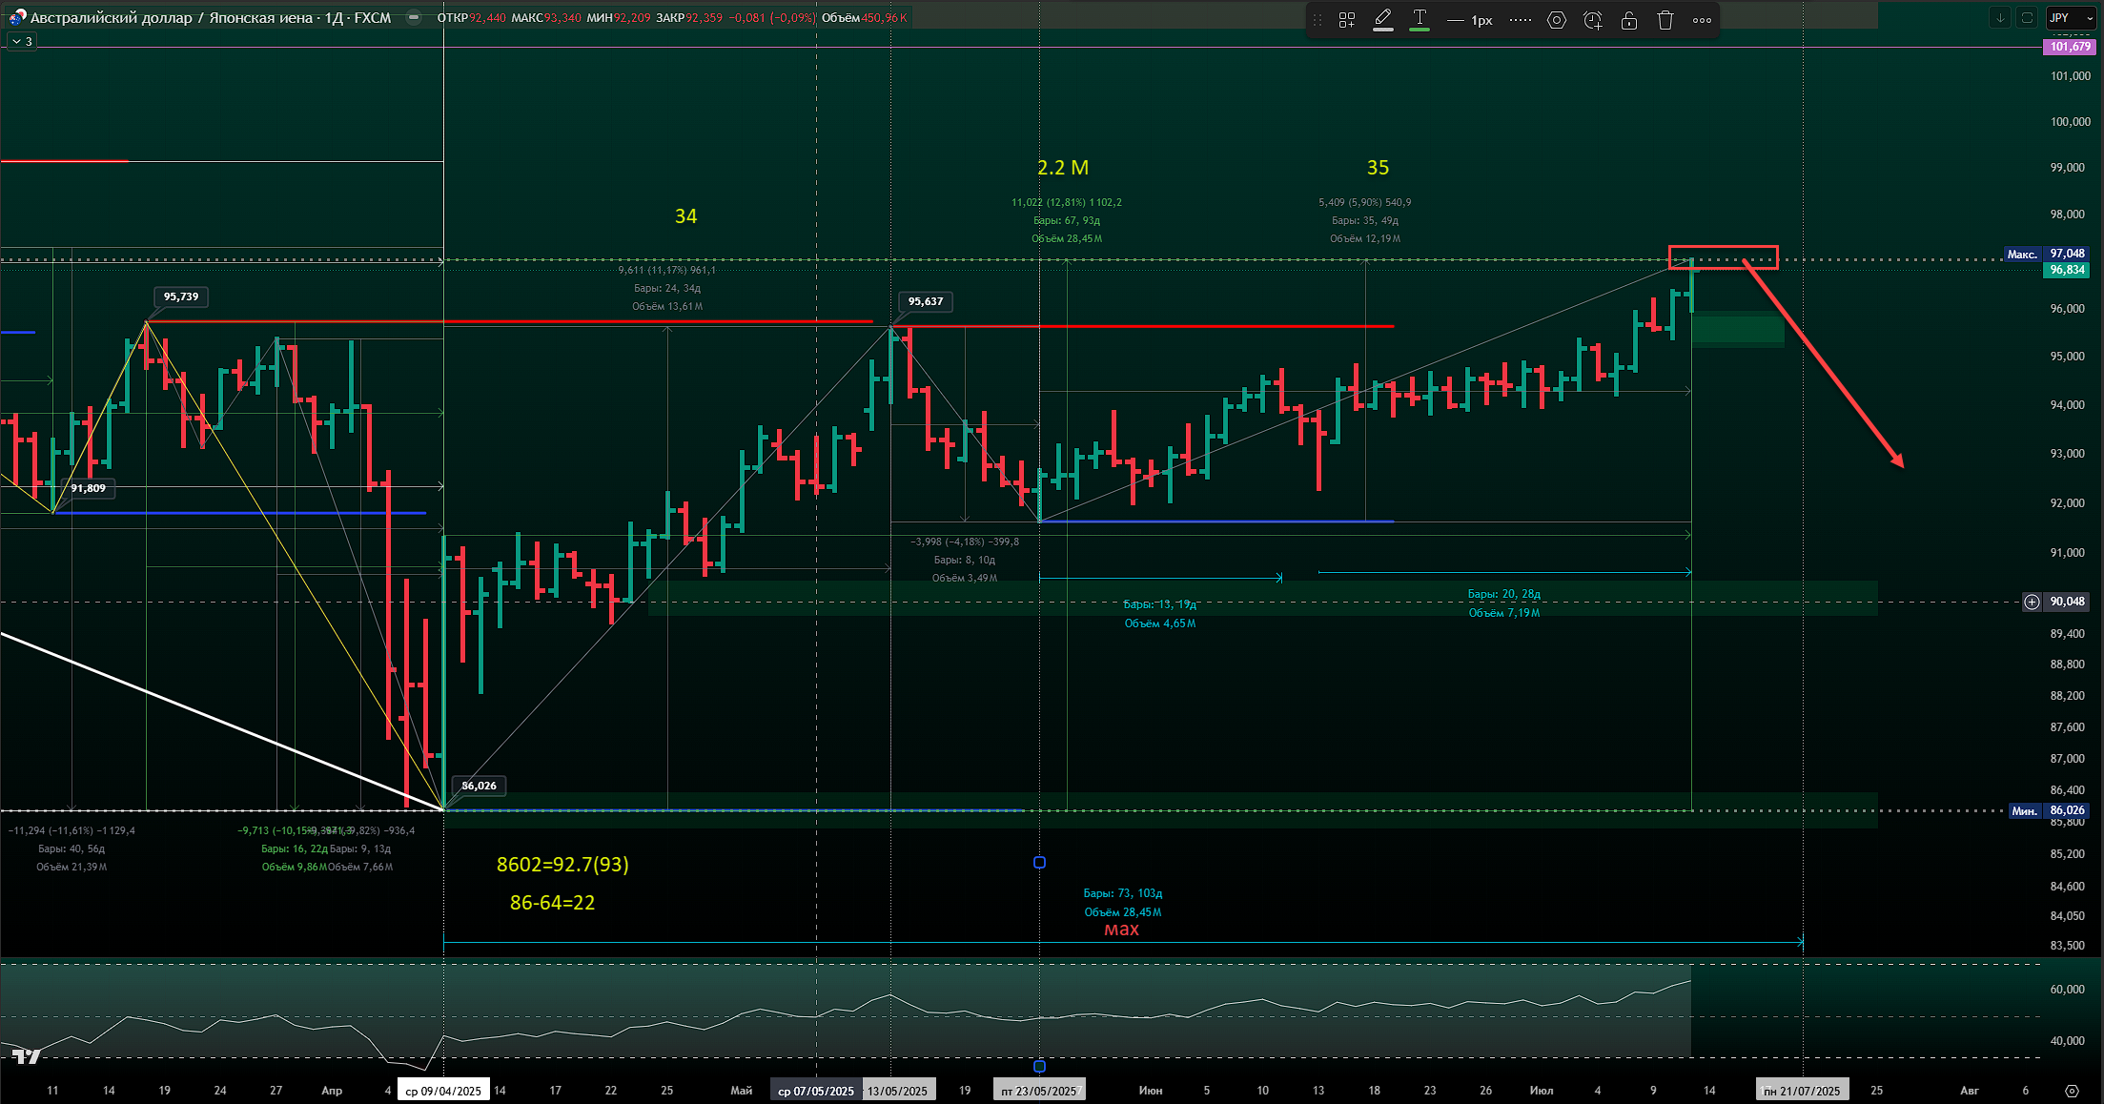Select the date label 13/05/2025
Screen dimensions: 2104x1104
coord(898,1091)
